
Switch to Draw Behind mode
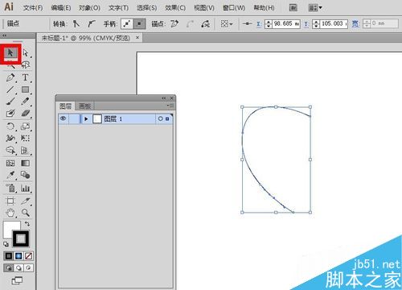[x=18, y=267]
